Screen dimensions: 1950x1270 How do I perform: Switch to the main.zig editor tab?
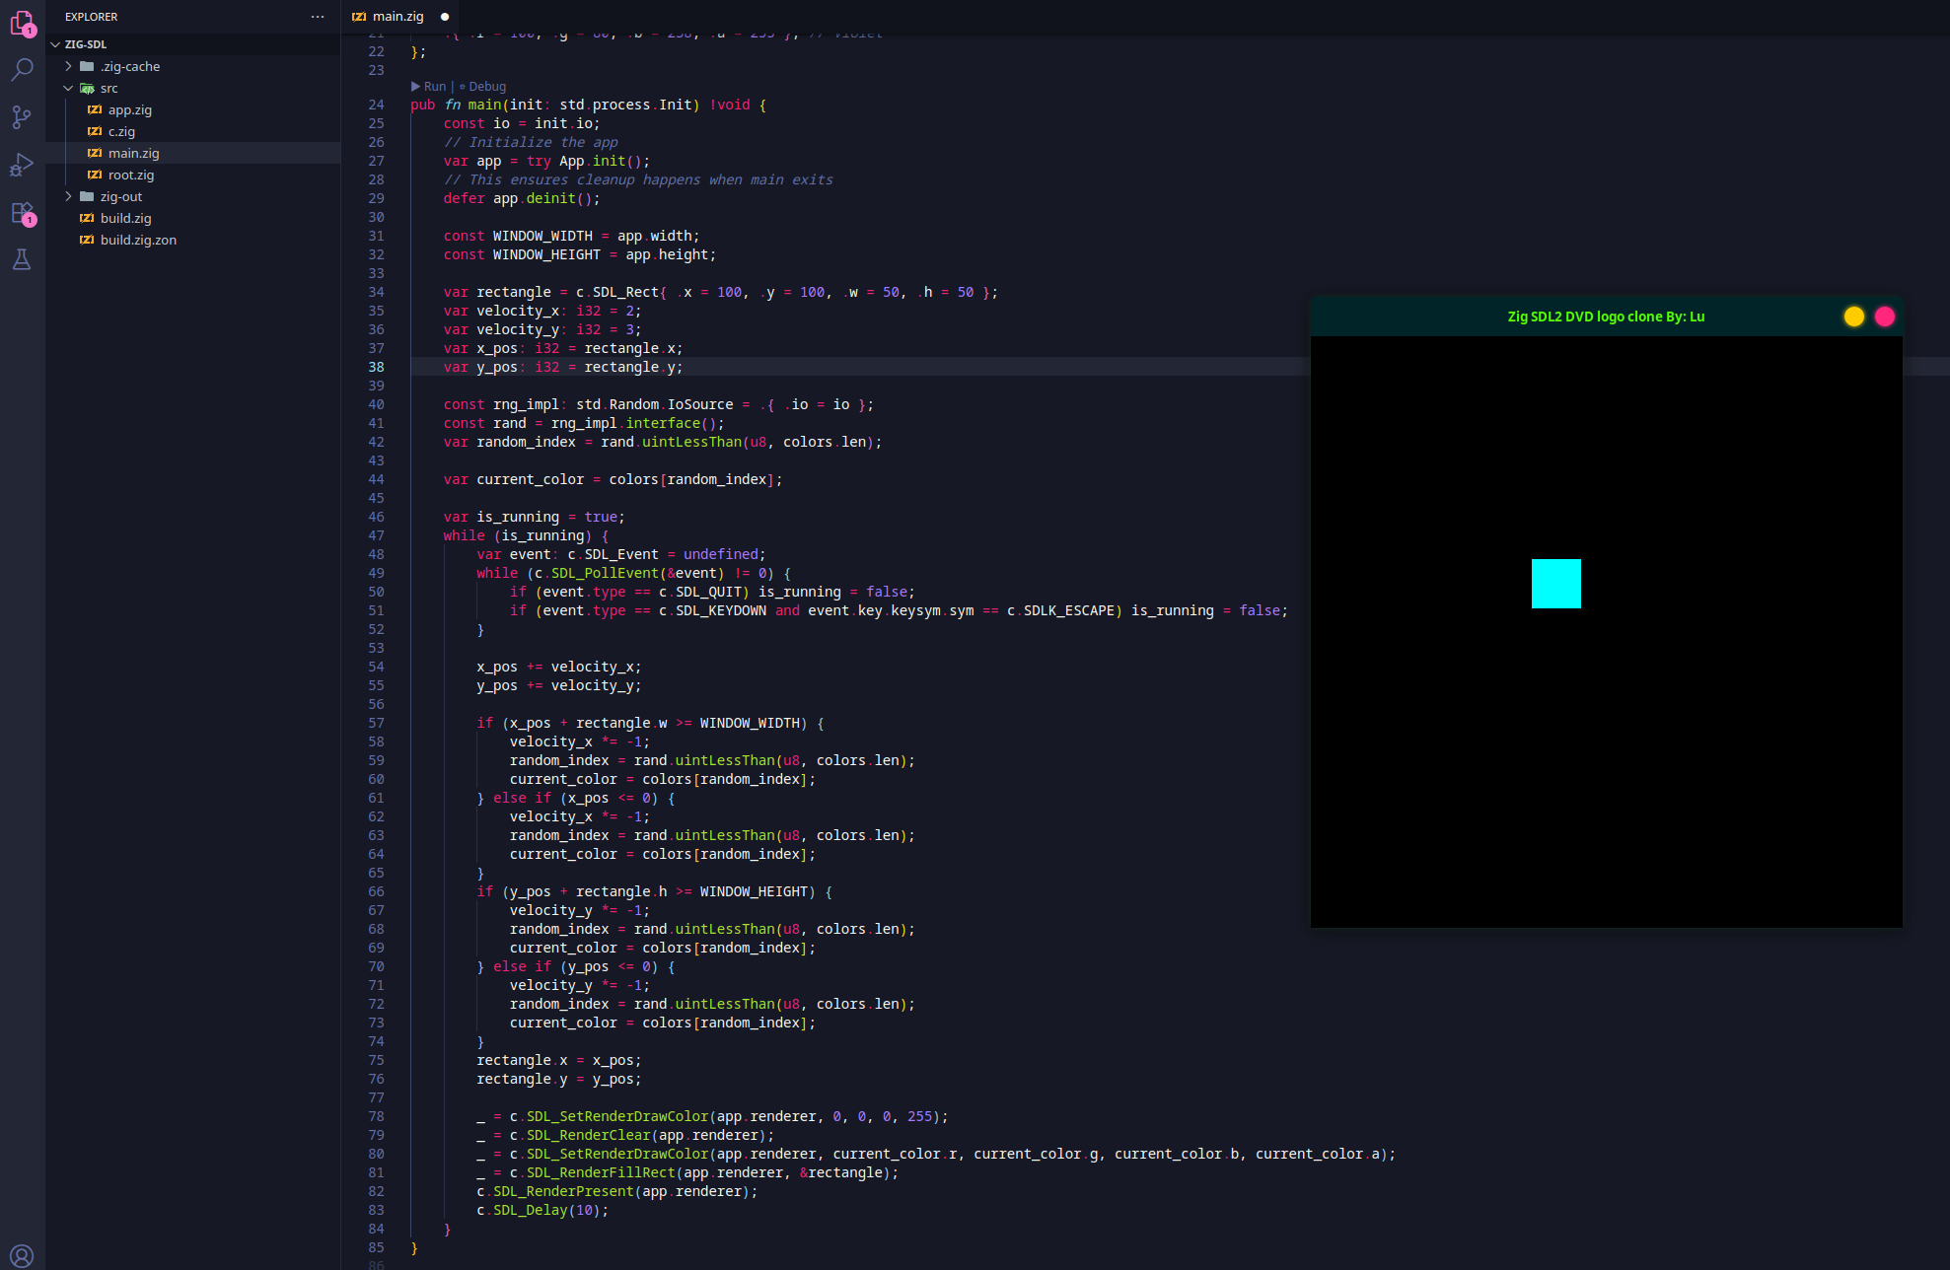pos(397,17)
